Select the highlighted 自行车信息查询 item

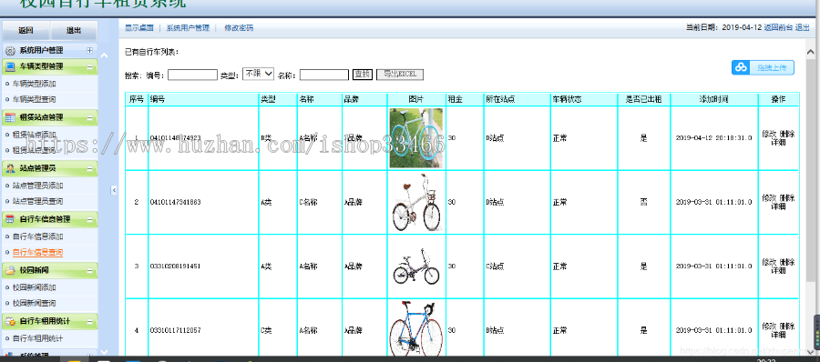click(37, 252)
